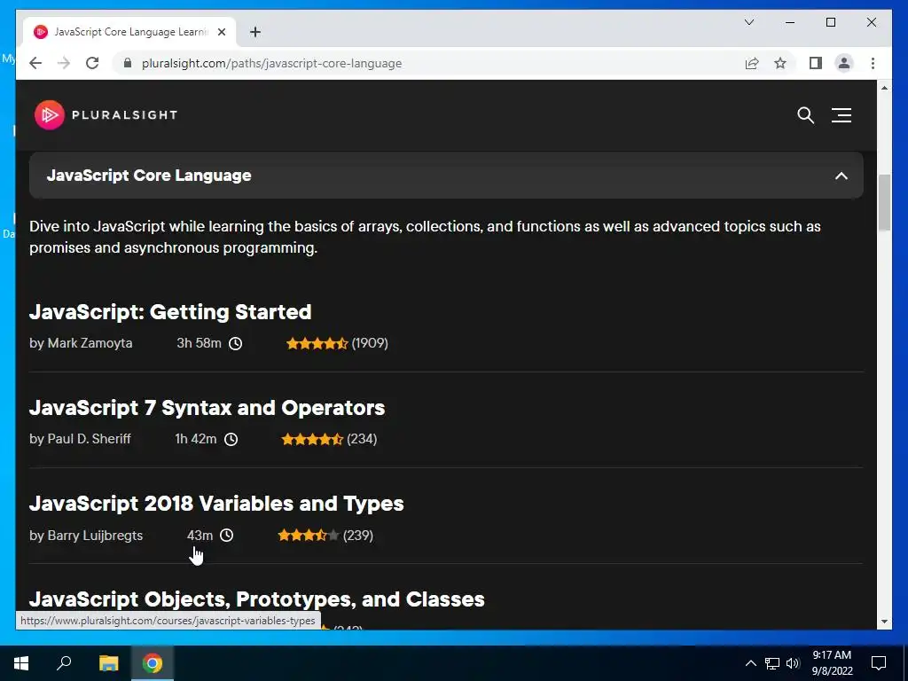Close the JavaScript Core Language tab
Viewport: 908px width, 681px height.
(221, 32)
